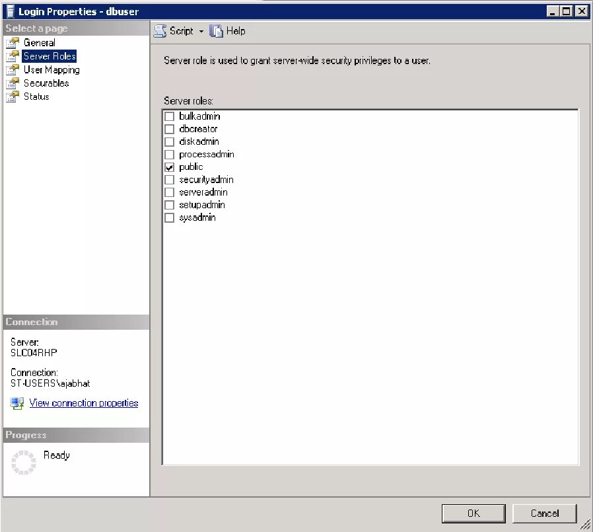The width and height of the screenshot is (593, 532).
Task: Click the General page icon
Action: point(13,43)
